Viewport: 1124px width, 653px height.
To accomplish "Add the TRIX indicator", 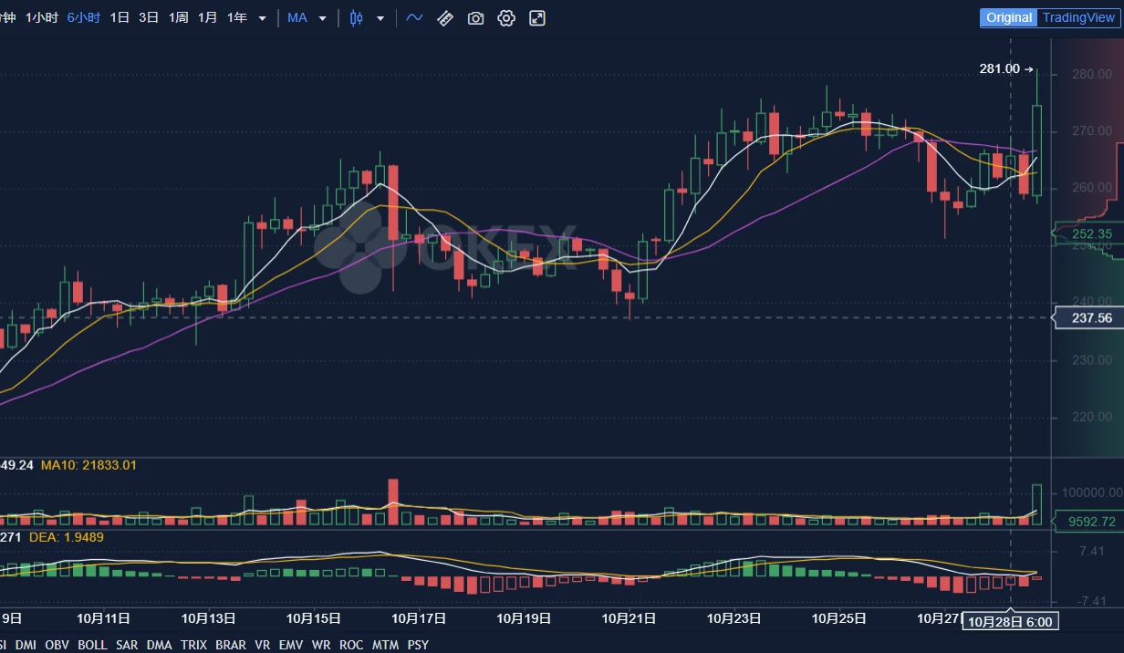I will click(193, 645).
